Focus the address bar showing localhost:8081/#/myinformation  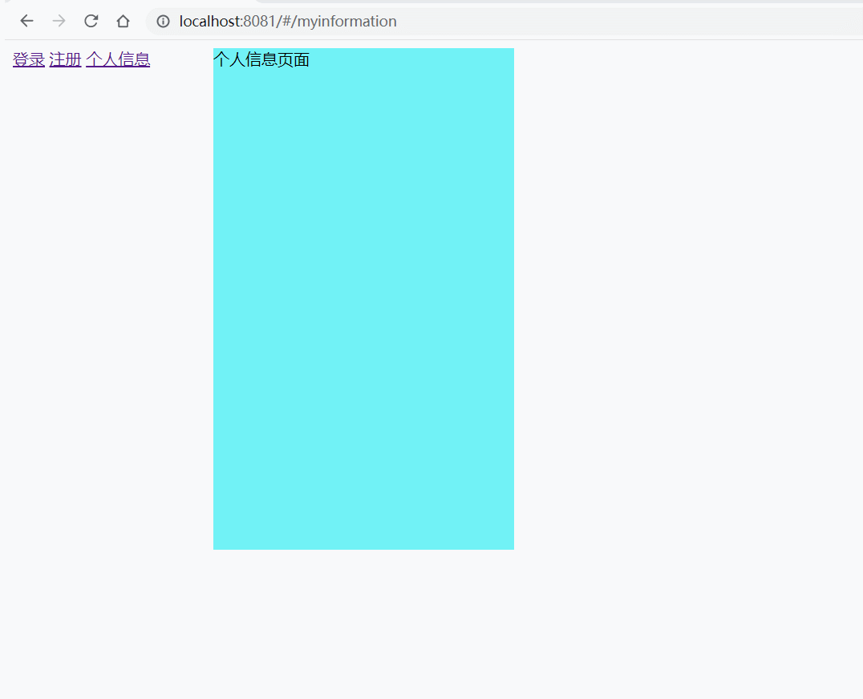504,21
